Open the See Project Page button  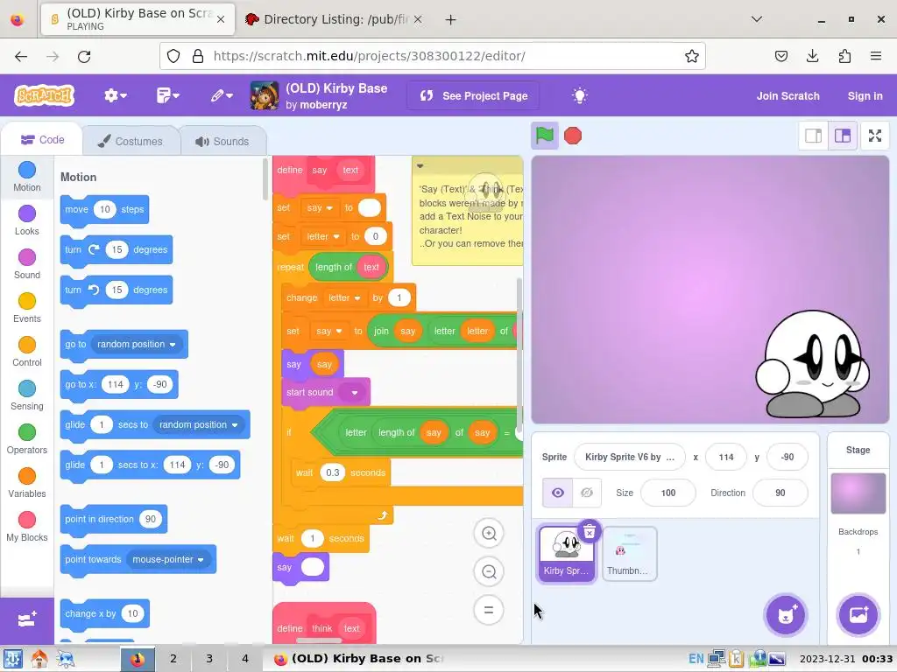click(x=473, y=96)
